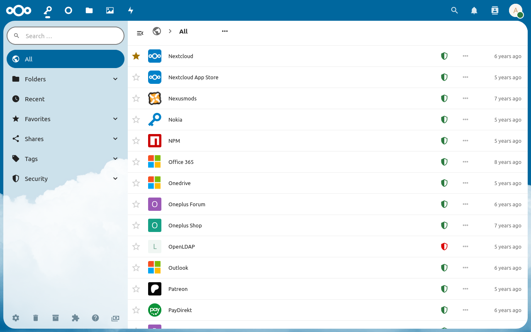Open the Contacts menu icon
The height and width of the screenshot is (332, 531).
click(494, 10)
